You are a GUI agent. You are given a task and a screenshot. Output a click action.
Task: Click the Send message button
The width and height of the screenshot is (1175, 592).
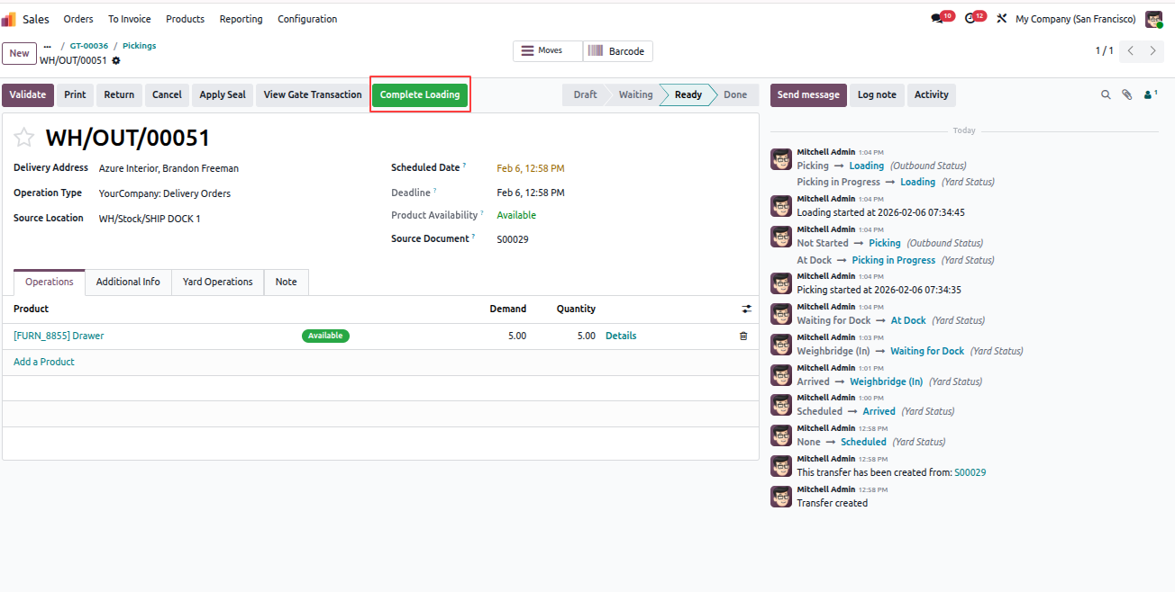click(808, 94)
